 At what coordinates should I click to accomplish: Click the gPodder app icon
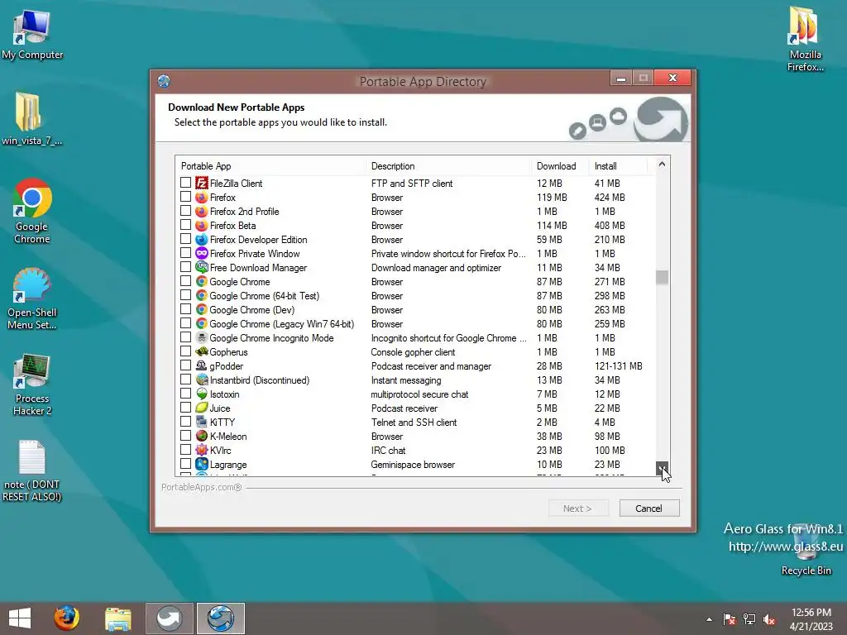click(202, 365)
